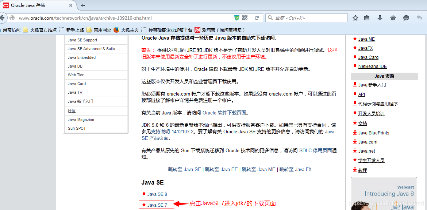Open 常用网址 bookmark folder
This screenshot has height=210, width=427.
[x=99, y=30]
